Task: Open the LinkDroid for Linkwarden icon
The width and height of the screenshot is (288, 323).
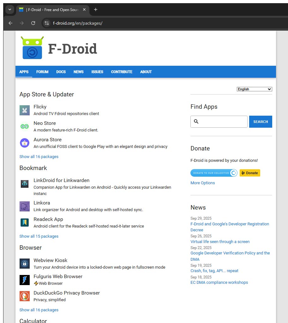Action: 25,184
